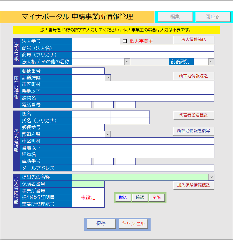233x240 pixels.
Task: Open 代表者情報 都道府県 dropdown
Action: click(108, 134)
